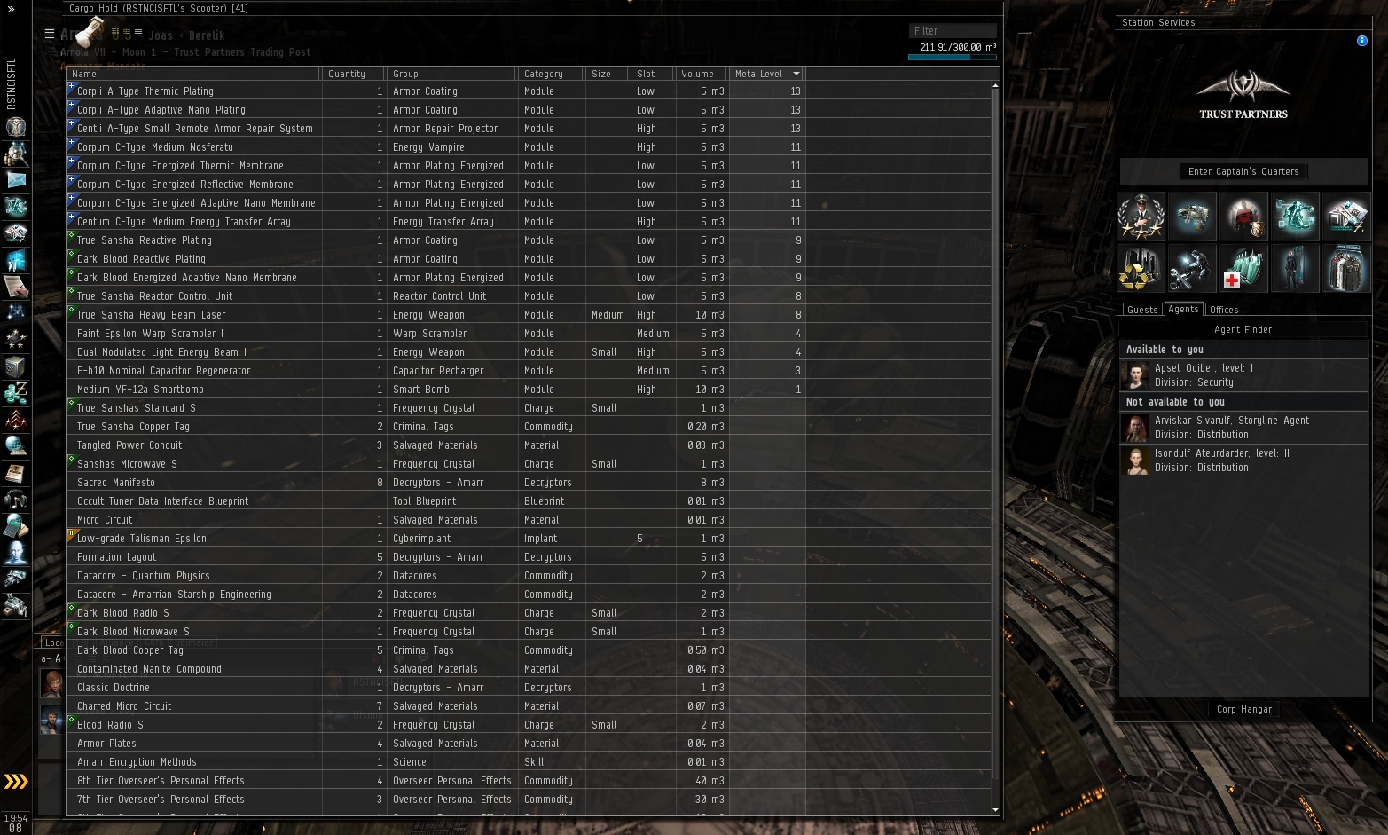This screenshot has height=835, width=1388.
Task: Expand the Neocom with top double arrow
Action: (x=11, y=9)
